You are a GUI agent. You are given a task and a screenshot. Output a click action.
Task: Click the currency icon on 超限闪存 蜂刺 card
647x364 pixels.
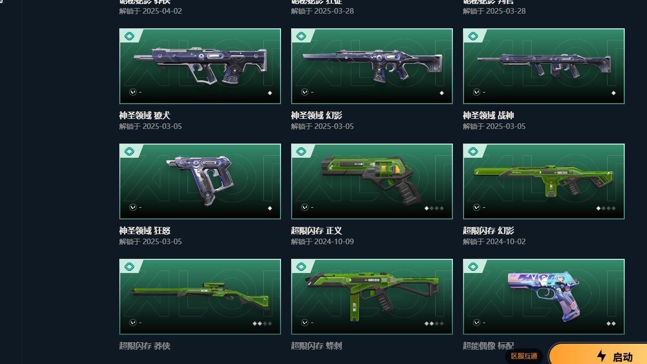[x=304, y=323]
